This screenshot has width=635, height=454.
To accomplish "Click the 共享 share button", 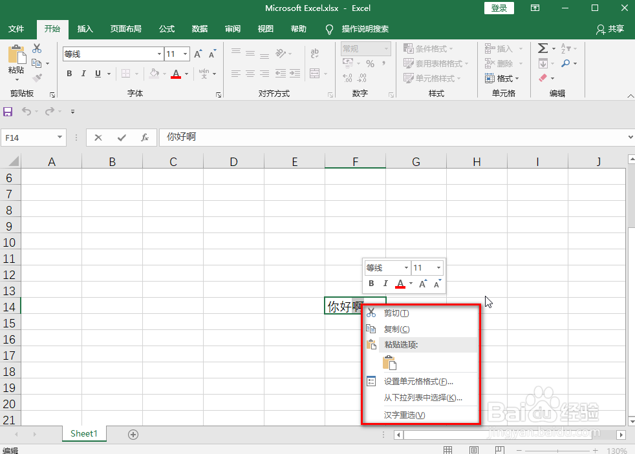I will pyautogui.click(x=610, y=29).
